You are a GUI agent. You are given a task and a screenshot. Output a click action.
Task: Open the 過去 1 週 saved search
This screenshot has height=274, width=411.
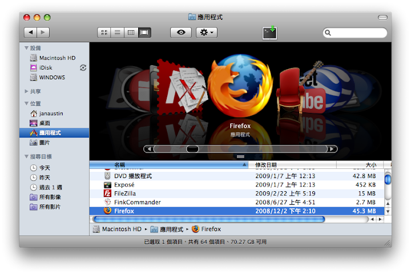click(x=54, y=187)
